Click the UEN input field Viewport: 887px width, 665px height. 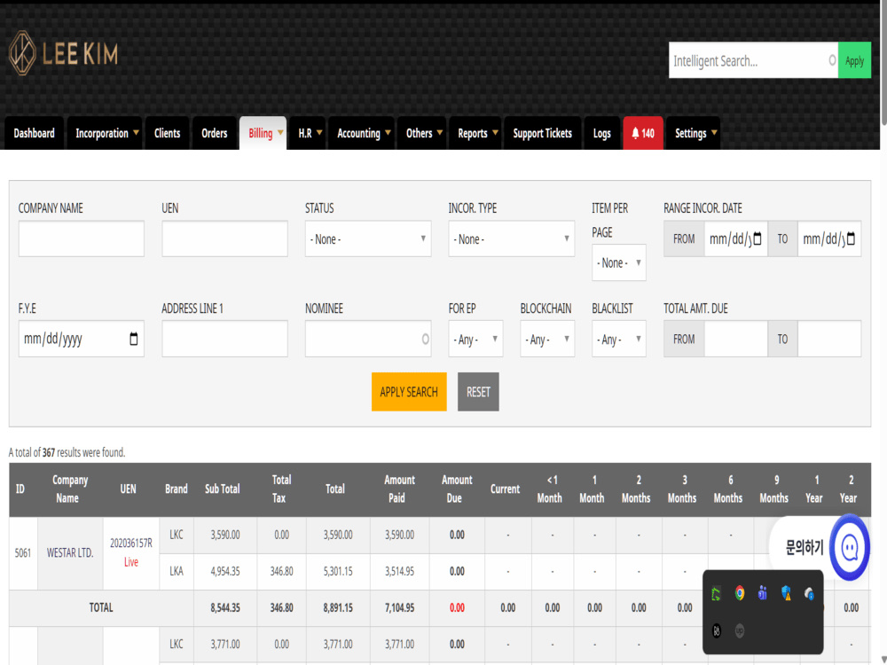(224, 239)
